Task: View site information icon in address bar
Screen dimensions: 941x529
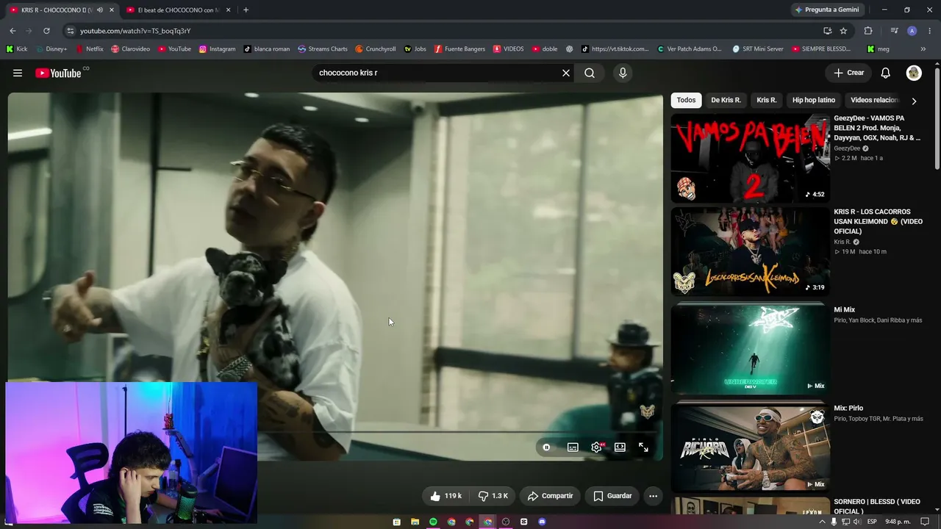Action: pyautogui.click(x=70, y=31)
